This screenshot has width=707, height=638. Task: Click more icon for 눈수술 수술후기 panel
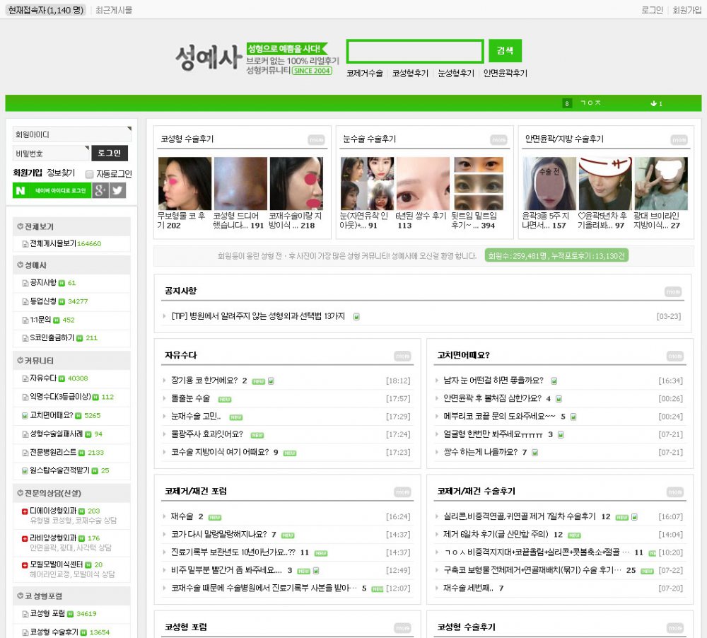(498, 140)
